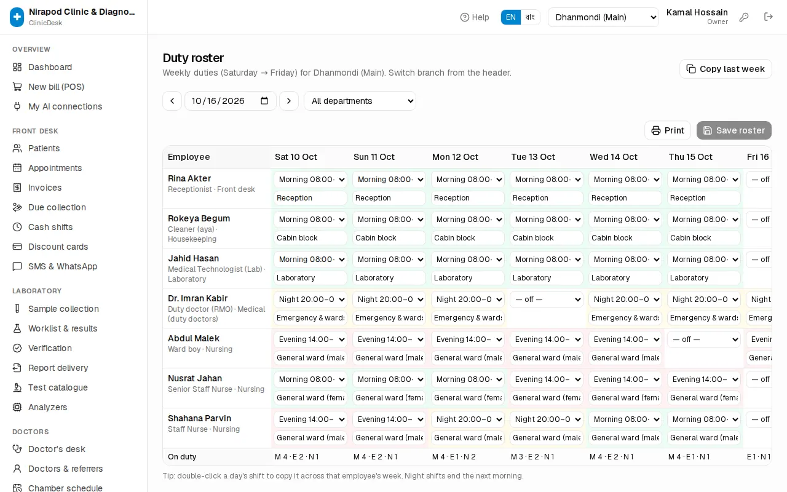The image size is (787, 492).
Task: Open Shahana Parvin's Mon 12 Oct Night shift dropdown
Action: click(468, 419)
